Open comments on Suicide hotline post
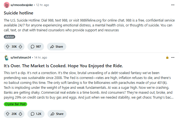The width and height of the screenshot is (179, 119). [x=36, y=47]
